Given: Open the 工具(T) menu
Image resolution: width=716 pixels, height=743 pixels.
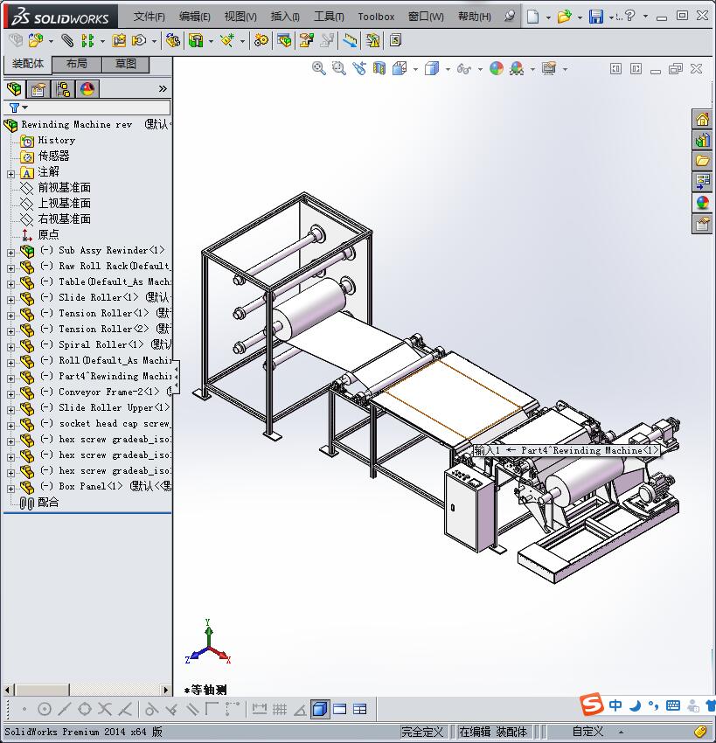Looking at the screenshot, I should (329, 17).
